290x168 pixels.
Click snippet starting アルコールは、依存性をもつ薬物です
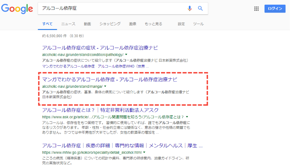point(116,128)
